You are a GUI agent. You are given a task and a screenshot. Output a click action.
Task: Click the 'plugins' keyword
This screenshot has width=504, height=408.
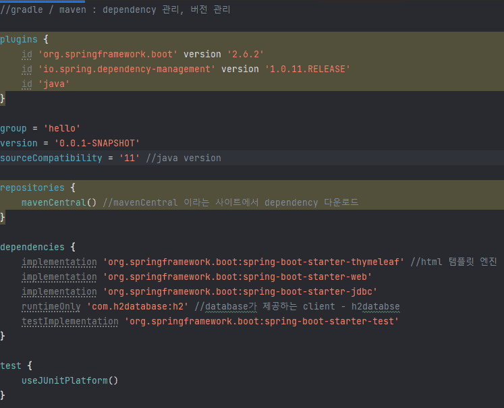[x=19, y=40]
